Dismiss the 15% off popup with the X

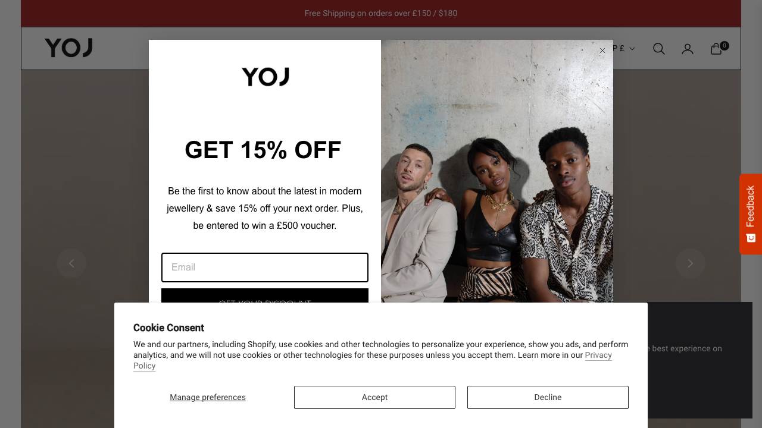click(602, 51)
